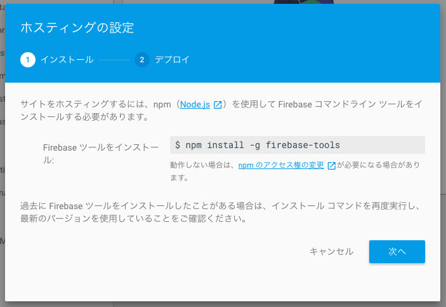Click firebase-tools text in the command
Viewport: 446px width, 307px height.
pos(303,145)
